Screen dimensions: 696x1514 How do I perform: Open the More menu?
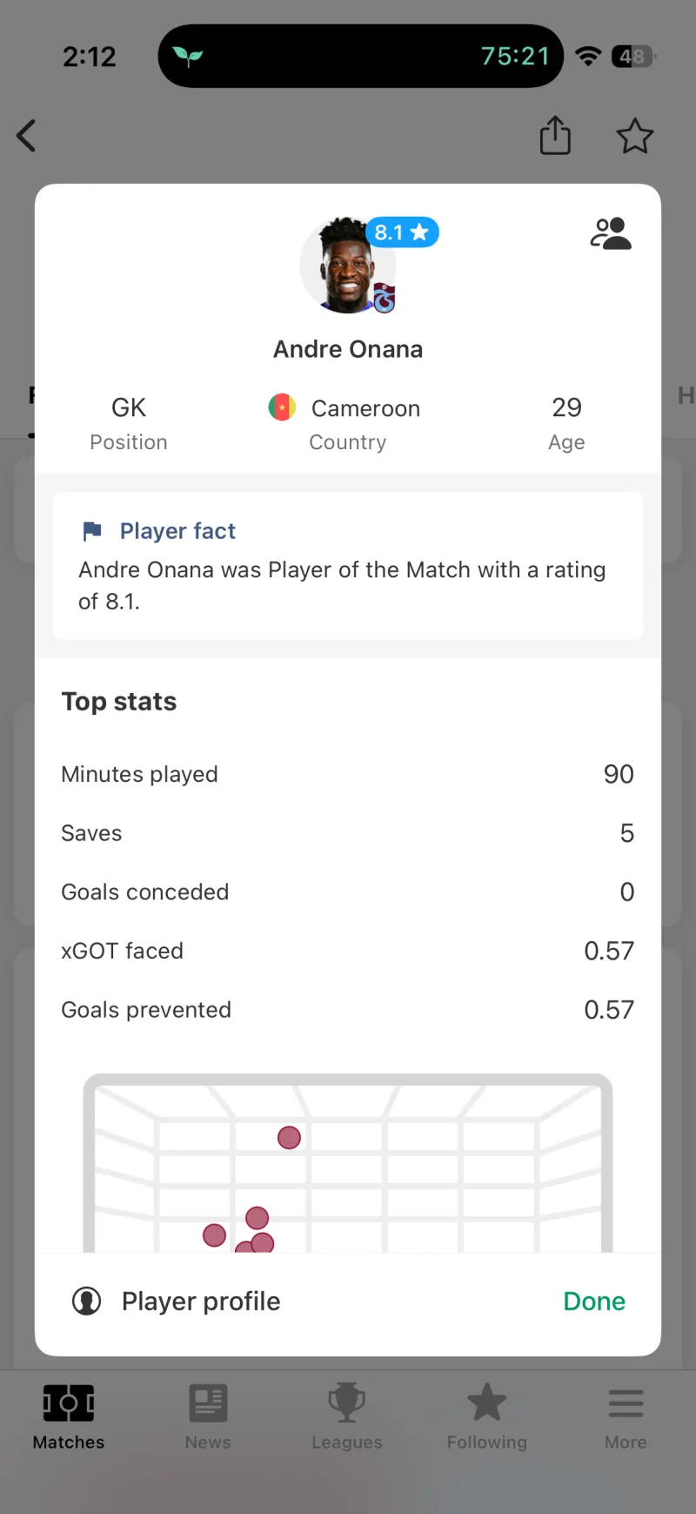(x=626, y=1416)
